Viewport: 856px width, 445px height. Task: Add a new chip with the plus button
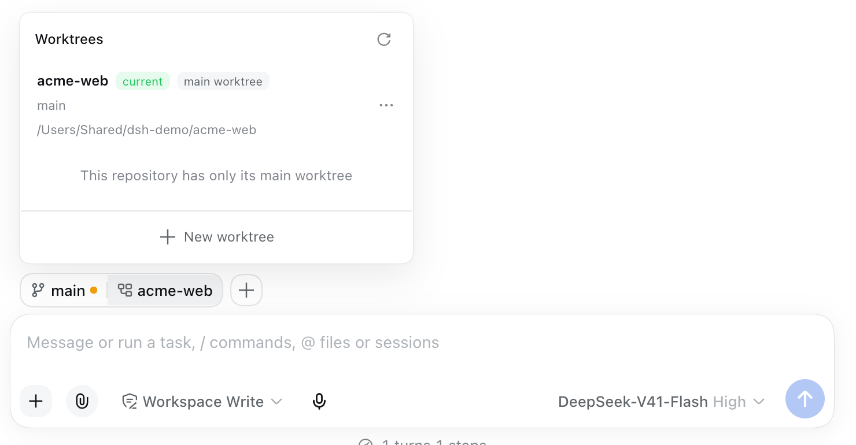tap(246, 290)
